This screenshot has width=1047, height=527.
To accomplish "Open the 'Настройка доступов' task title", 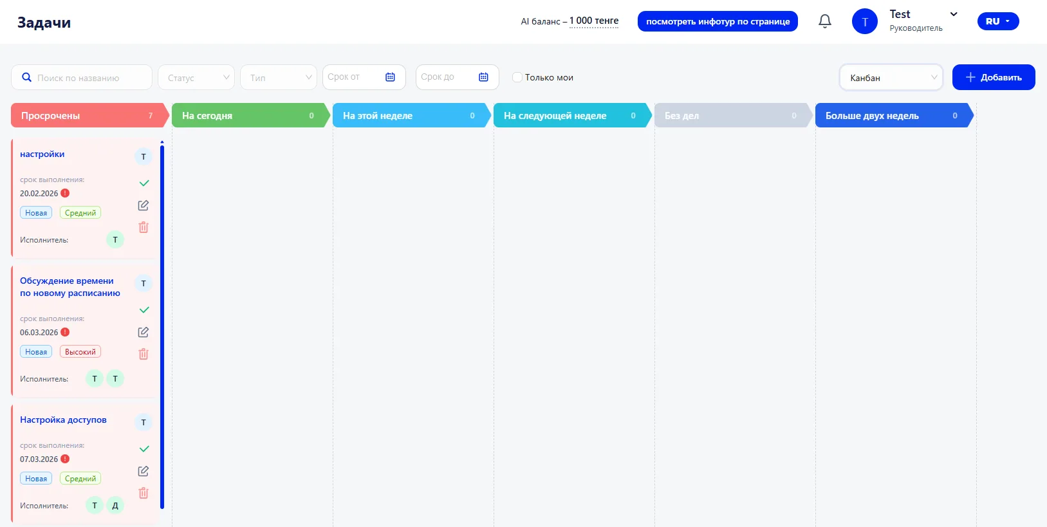I will pos(63,420).
